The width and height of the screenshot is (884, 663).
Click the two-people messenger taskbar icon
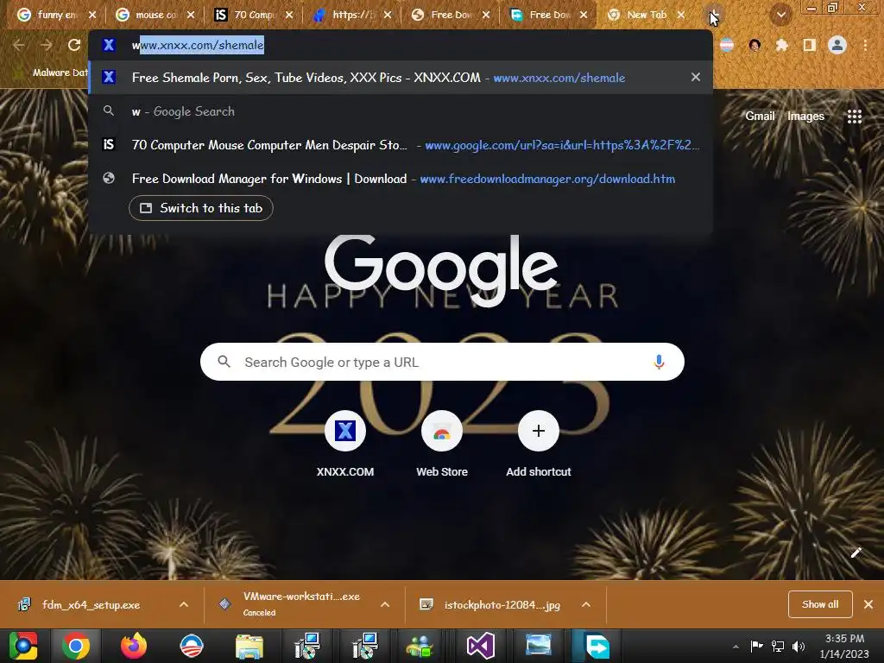pyautogui.click(x=419, y=647)
